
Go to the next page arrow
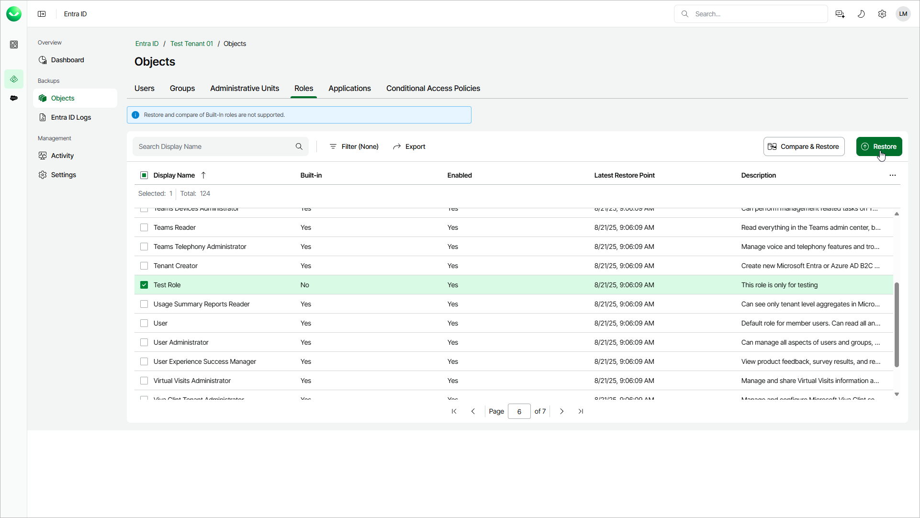click(561, 411)
